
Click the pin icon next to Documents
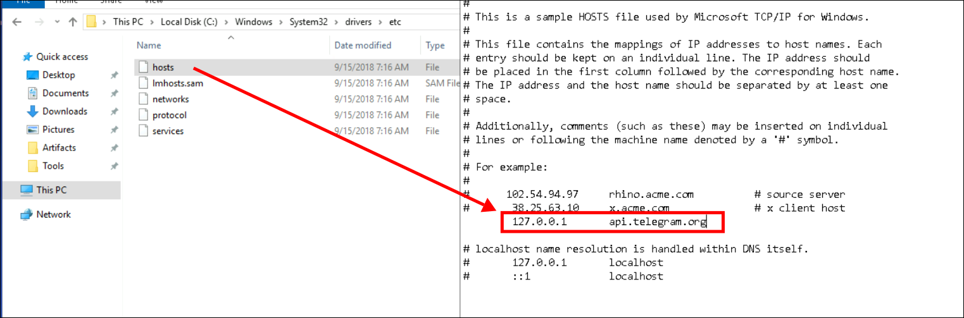click(x=114, y=94)
